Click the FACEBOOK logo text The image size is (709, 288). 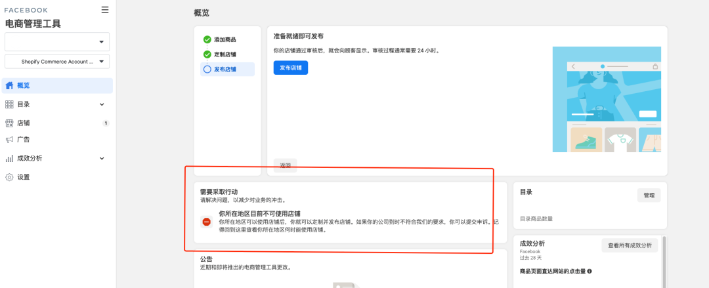pos(26,10)
